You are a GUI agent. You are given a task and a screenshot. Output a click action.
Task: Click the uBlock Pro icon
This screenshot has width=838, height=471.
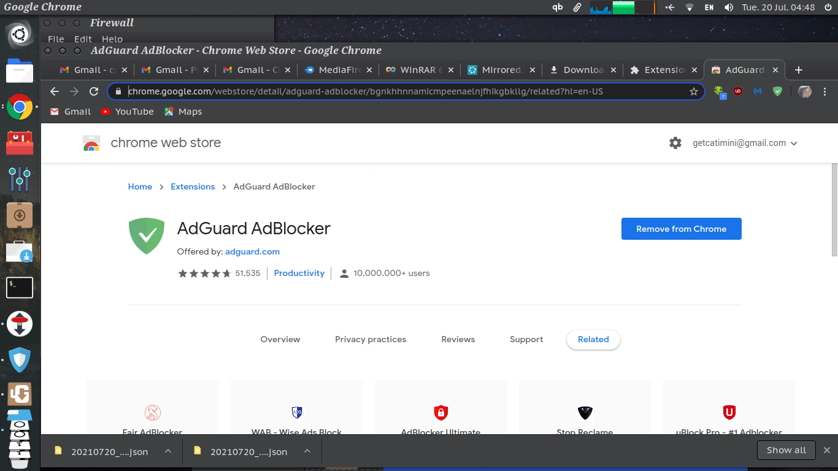pos(729,412)
